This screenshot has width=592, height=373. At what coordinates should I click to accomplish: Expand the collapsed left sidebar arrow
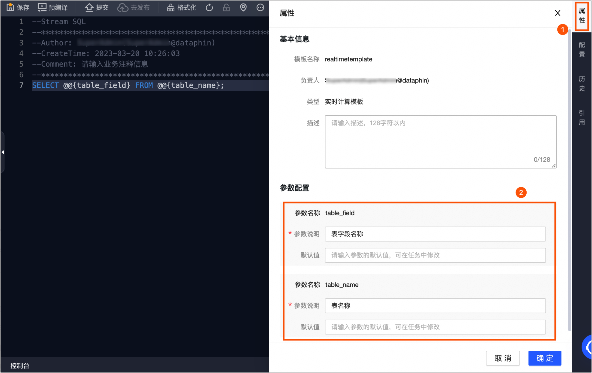3,152
